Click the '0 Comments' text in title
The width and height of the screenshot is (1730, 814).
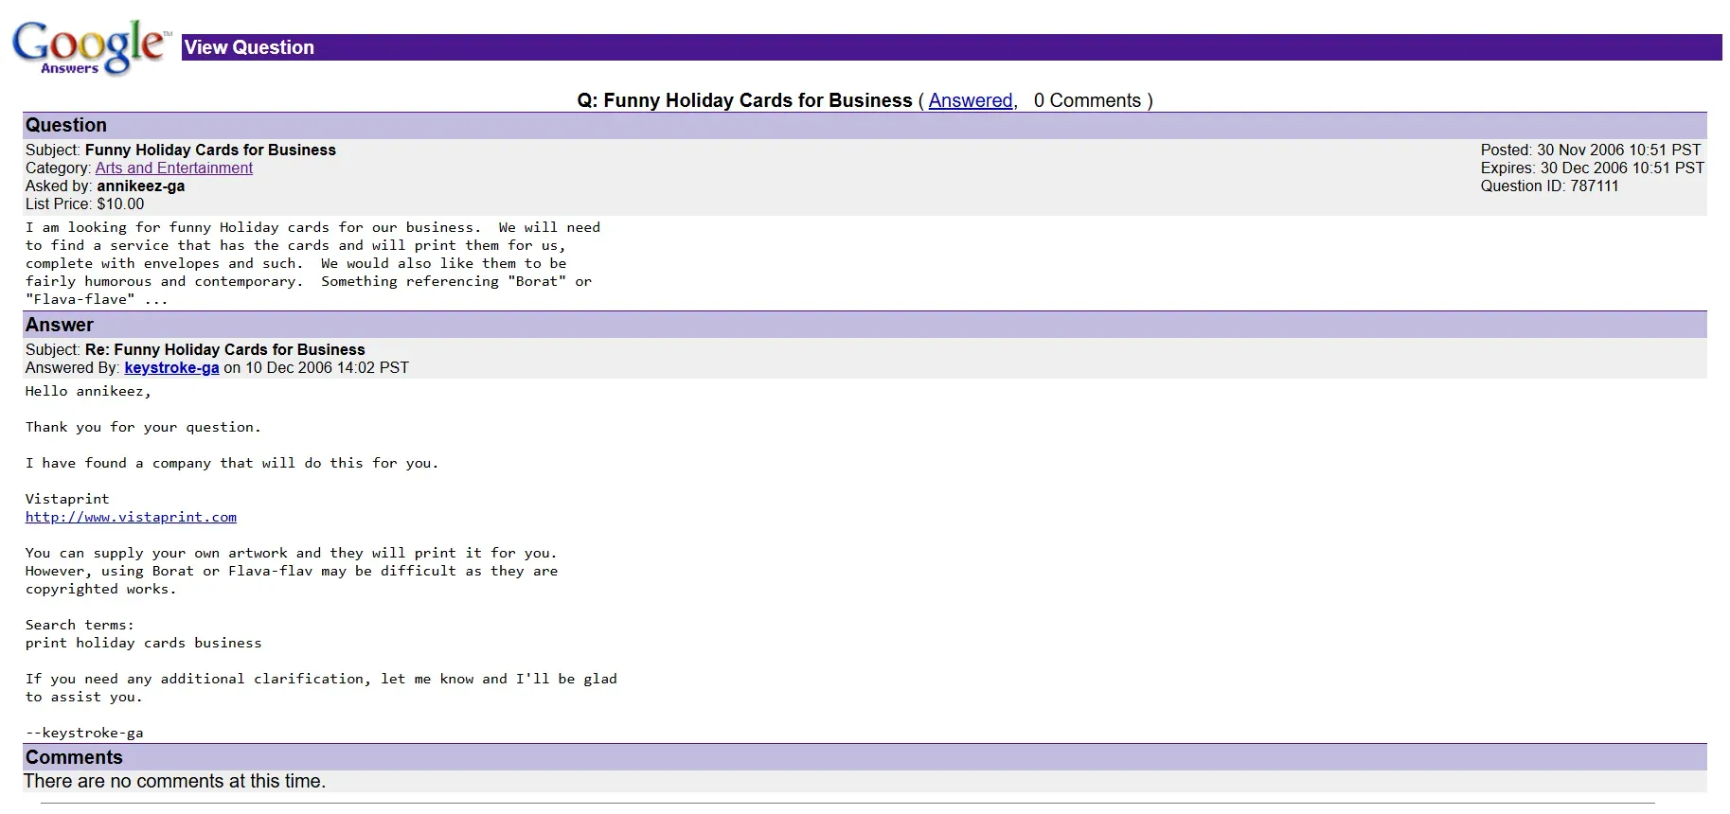[1087, 100]
